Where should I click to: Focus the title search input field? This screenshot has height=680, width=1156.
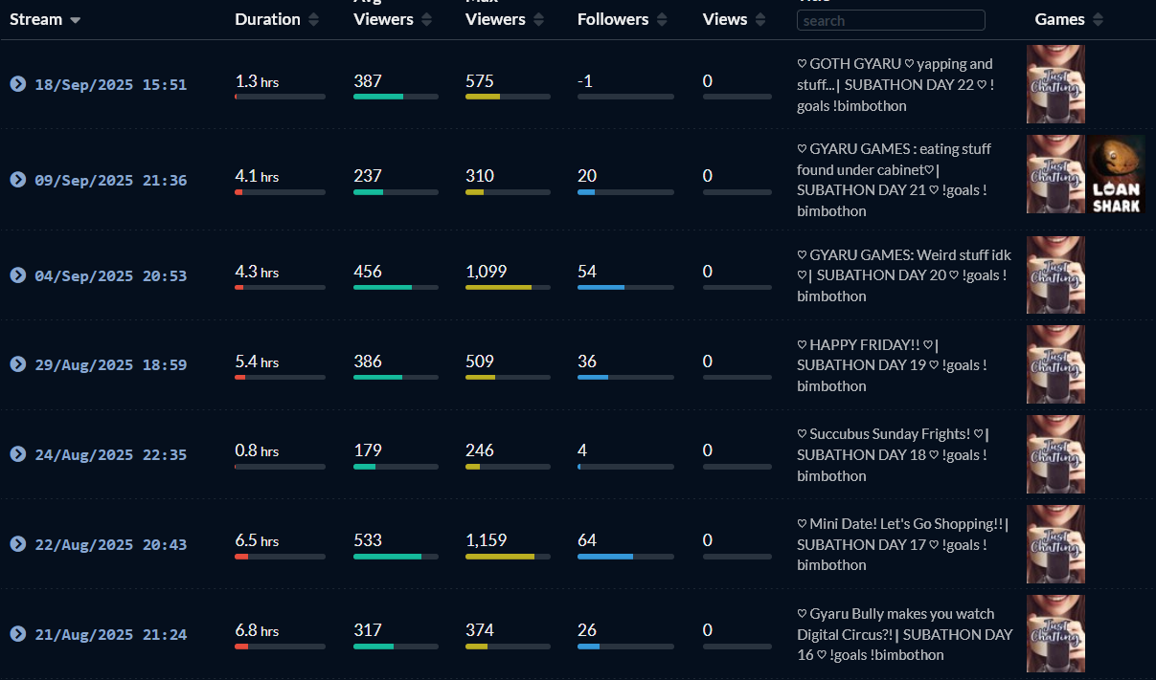click(891, 20)
